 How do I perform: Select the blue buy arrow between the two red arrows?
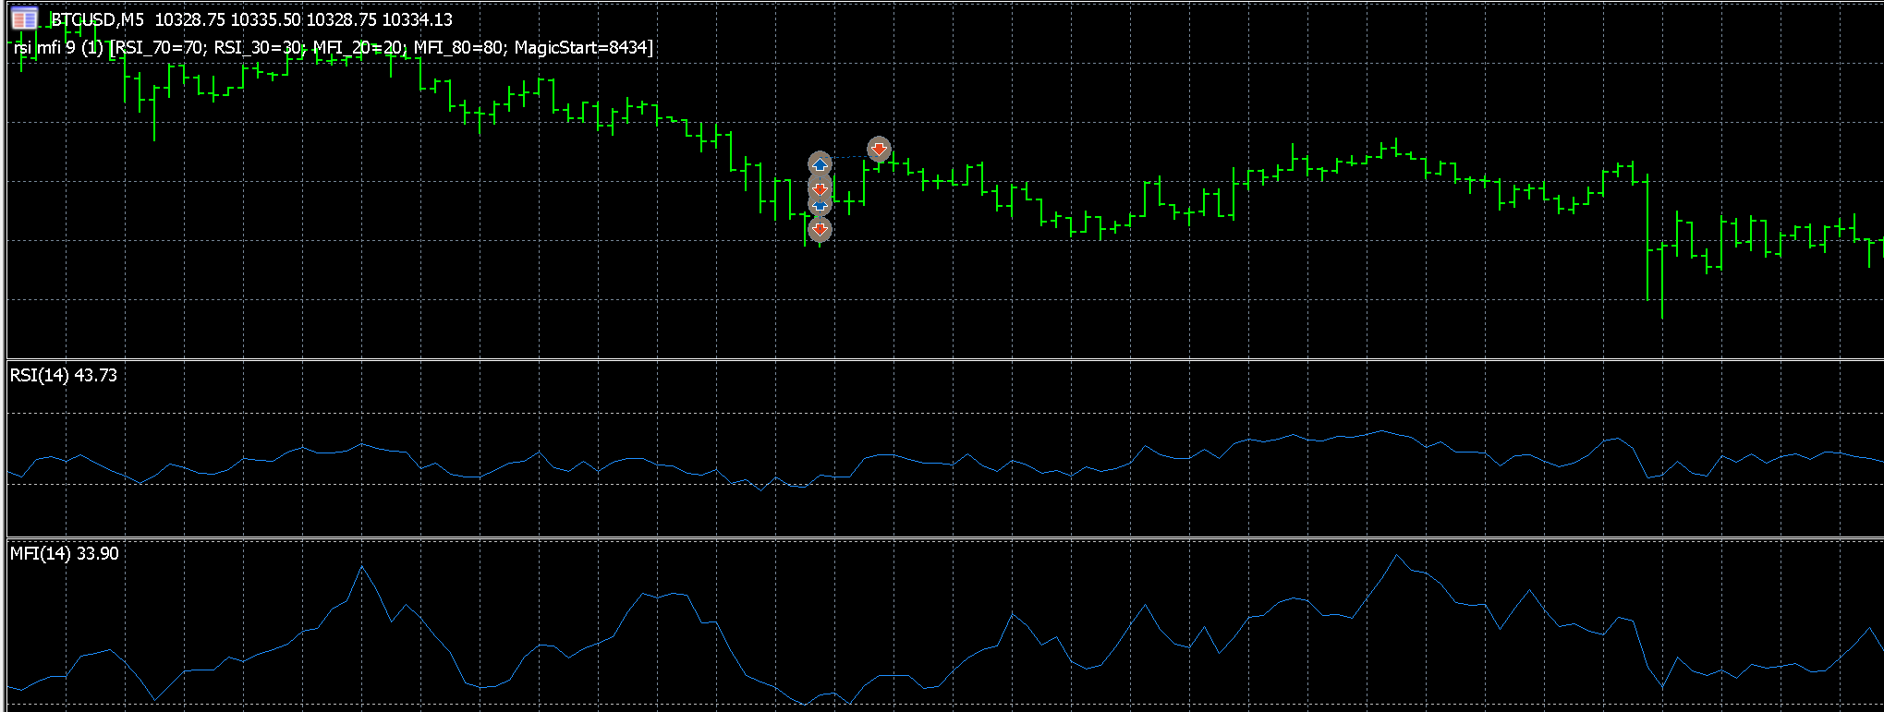(x=820, y=206)
